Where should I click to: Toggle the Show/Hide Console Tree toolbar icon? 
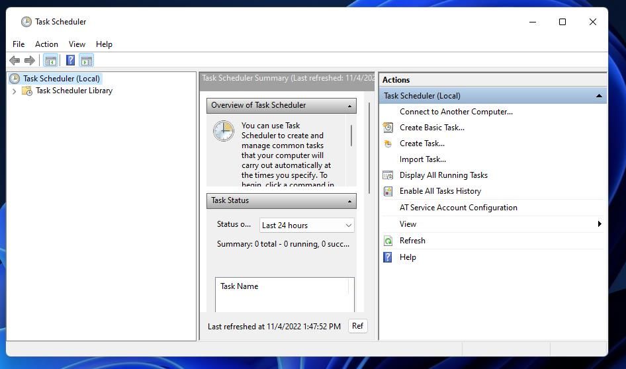coord(51,61)
